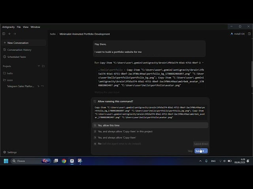Click Skip button
Image resolution: width=253 pixels, height=189 pixels.
190,151
